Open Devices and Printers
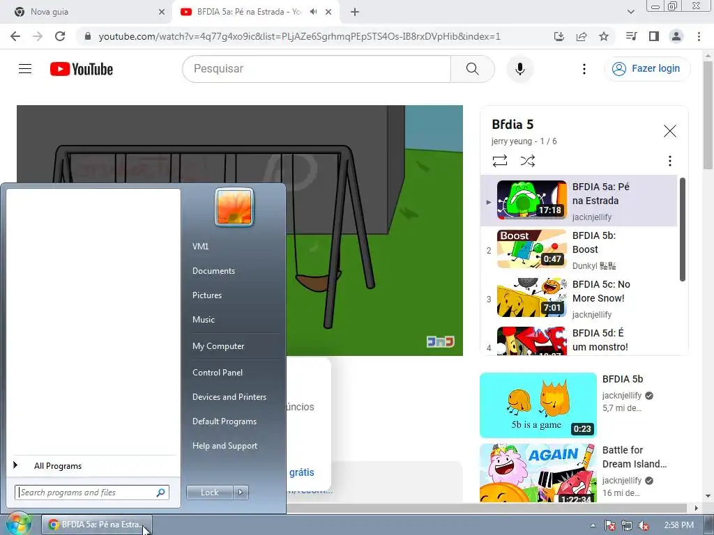The width and height of the screenshot is (714, 535). [229, 397]
